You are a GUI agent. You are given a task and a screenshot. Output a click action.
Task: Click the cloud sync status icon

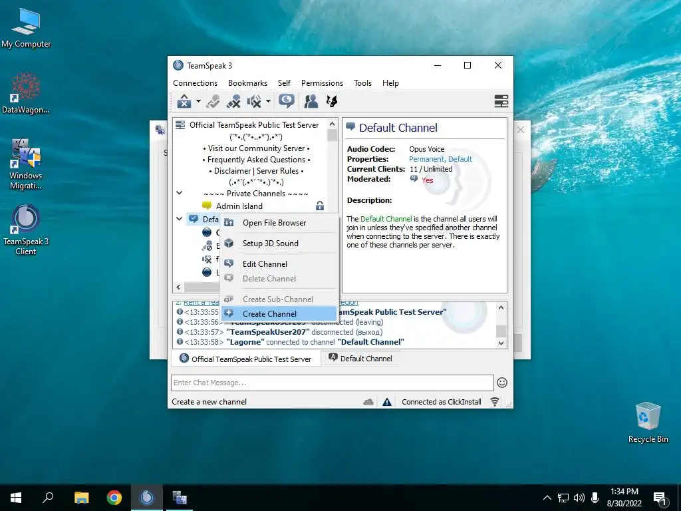pyautogui.click(x=368, y=402)
